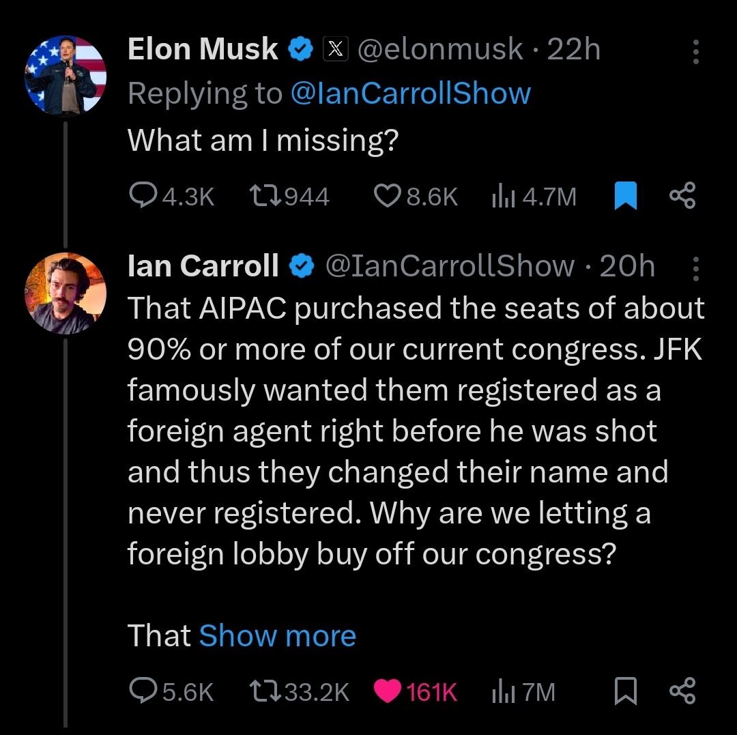Remove bookmark from Elon Musk's tweet

point(626,195)
